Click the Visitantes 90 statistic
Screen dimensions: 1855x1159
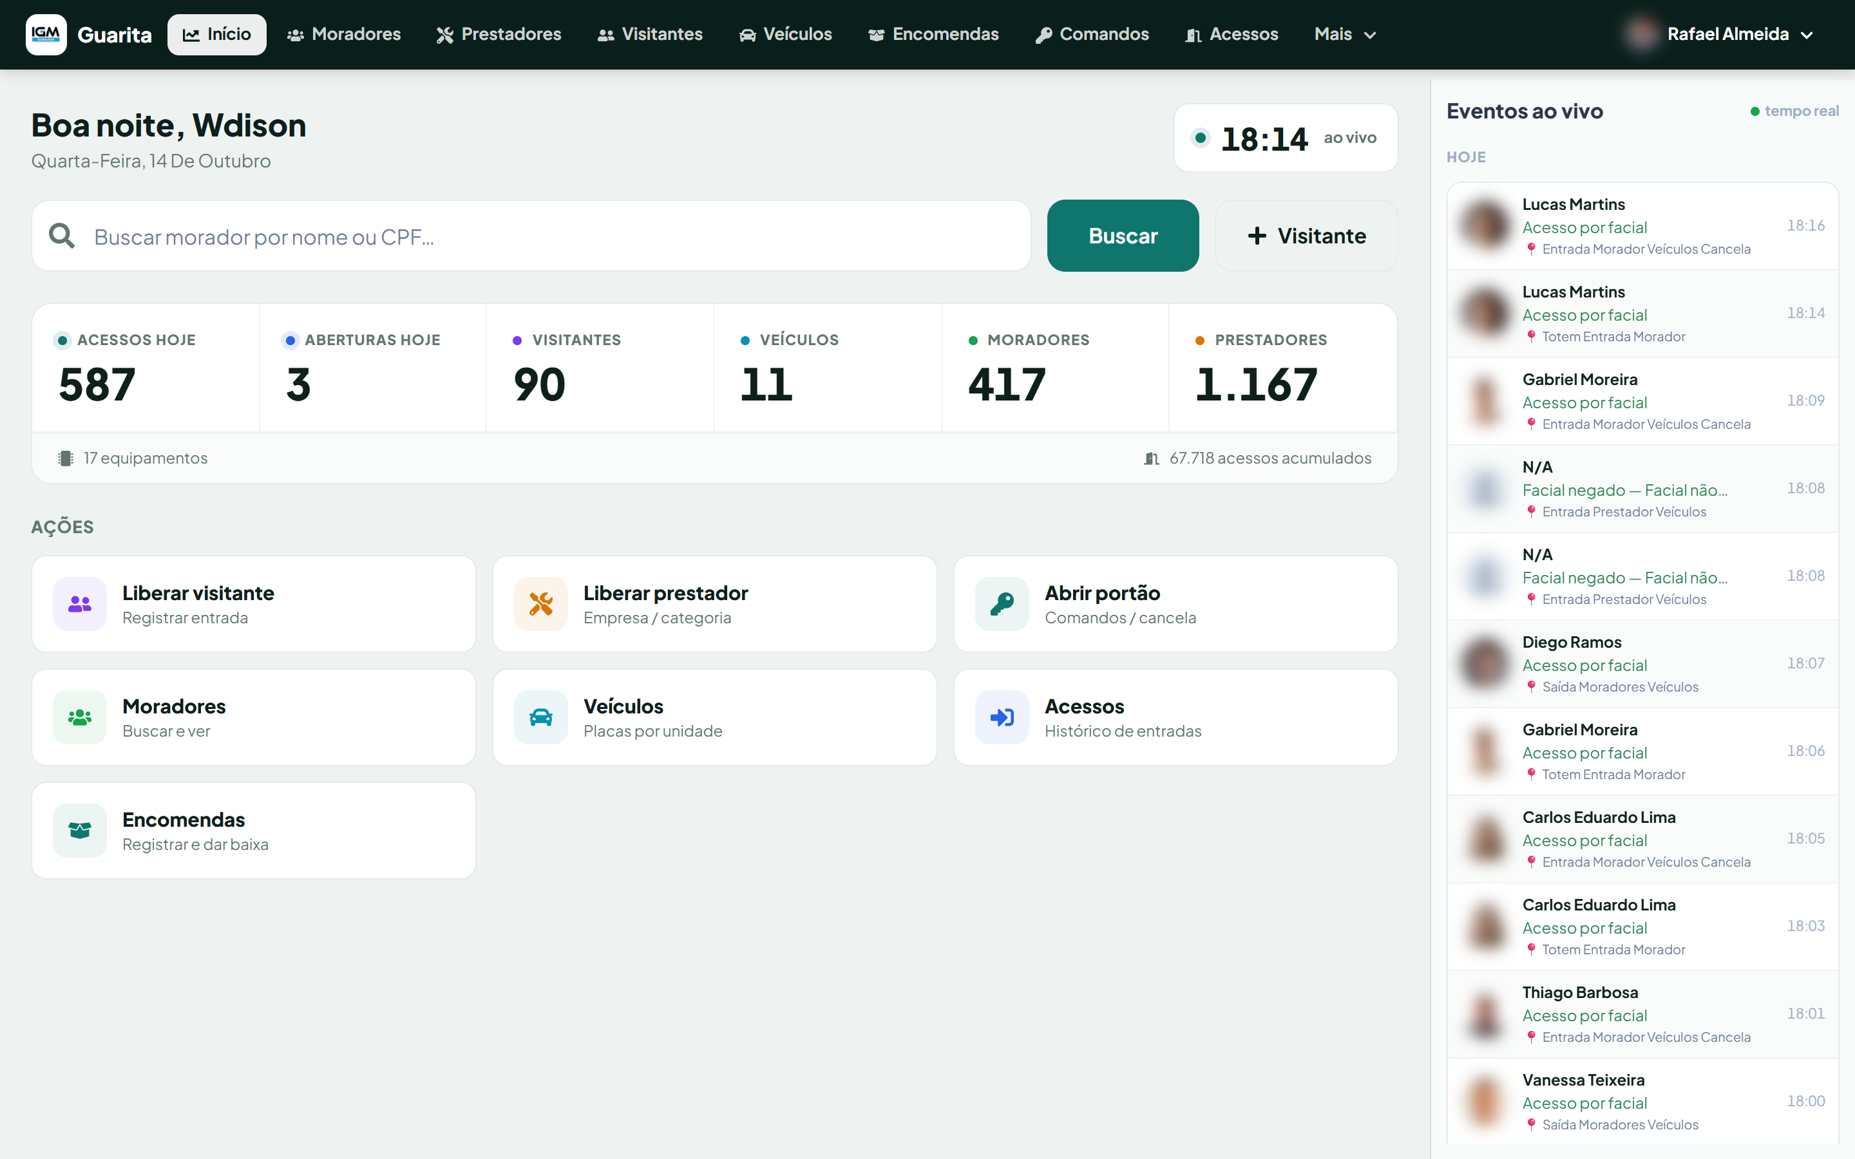click(600, 368)
